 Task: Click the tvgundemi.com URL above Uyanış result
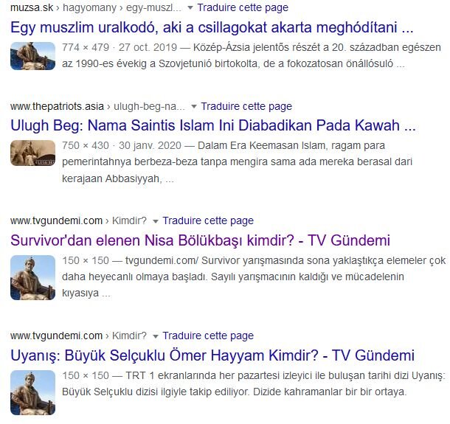78,336
